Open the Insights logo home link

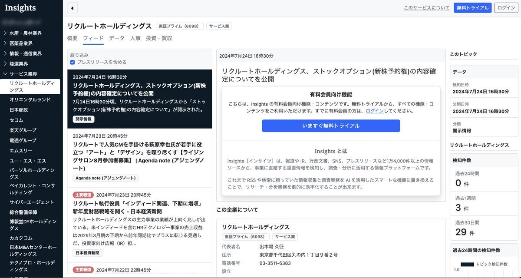(20, 8)
